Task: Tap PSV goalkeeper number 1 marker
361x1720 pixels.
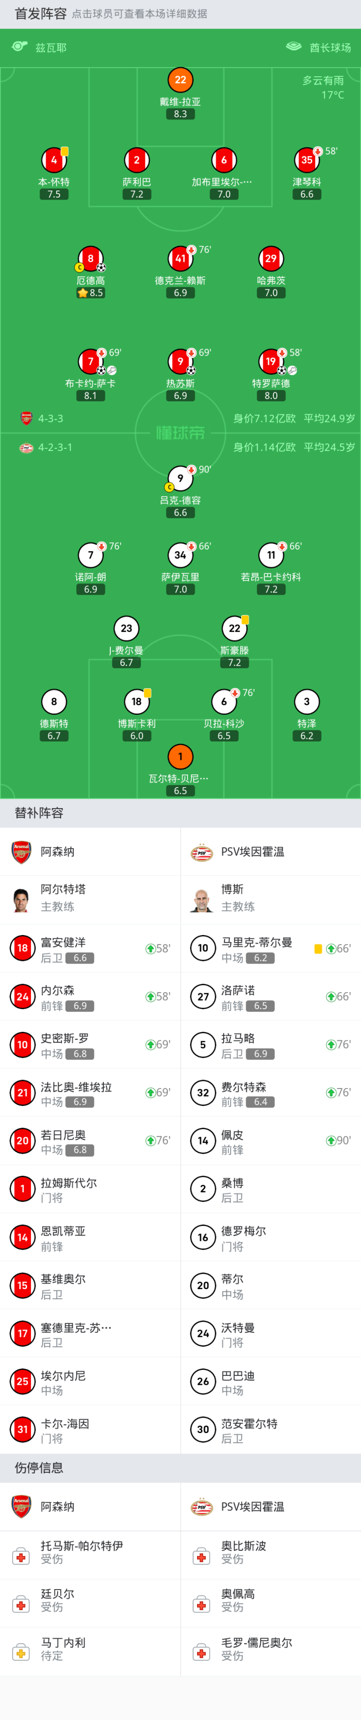Action: pos(180,756)
